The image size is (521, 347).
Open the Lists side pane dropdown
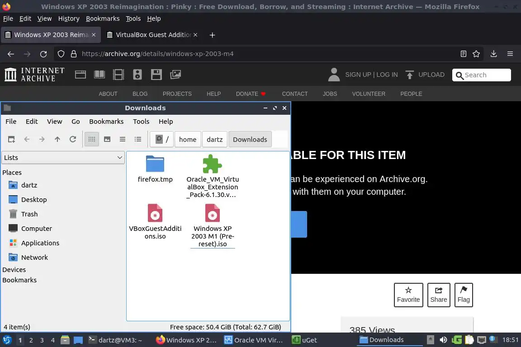click(x=63, y=158)
